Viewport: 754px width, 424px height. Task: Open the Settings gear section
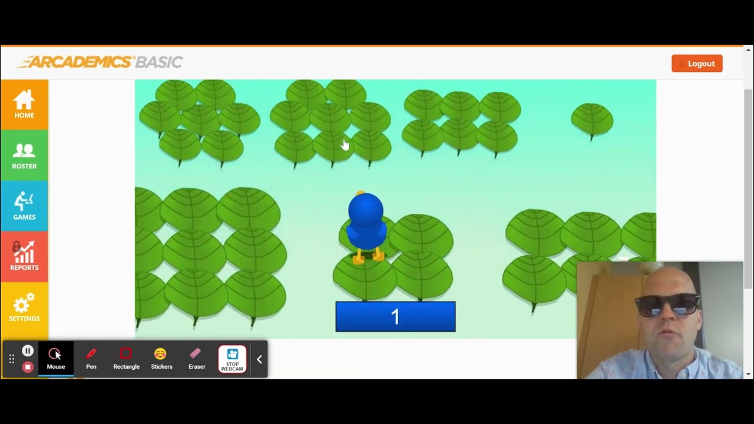tap(24, 307)
